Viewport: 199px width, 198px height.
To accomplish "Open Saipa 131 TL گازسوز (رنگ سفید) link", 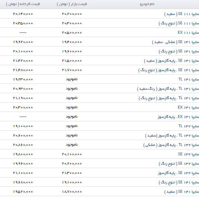I will pyautogui.click(x=168, y=89).
